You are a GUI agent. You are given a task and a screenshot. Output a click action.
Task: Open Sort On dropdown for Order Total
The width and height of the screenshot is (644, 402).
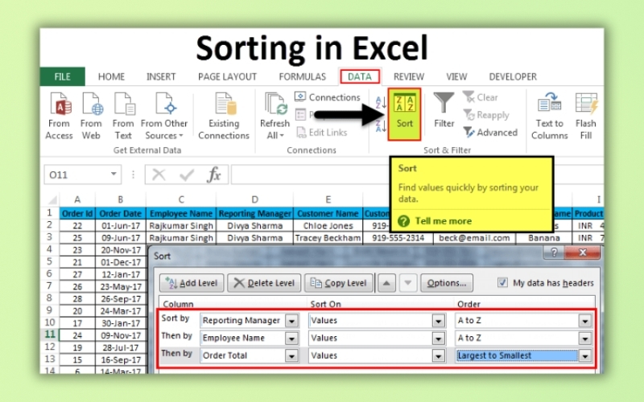438,356
